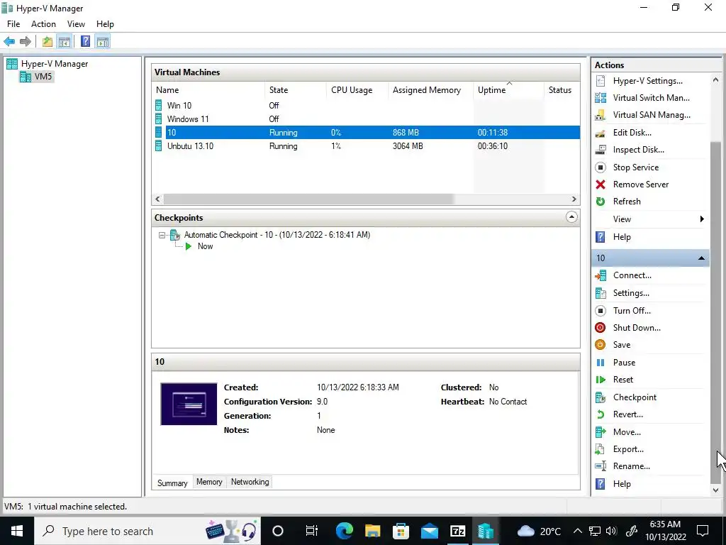Click Actions pane scrollbar down arrow
Screen dimensions: 726x545
click(x=716, y=490)
